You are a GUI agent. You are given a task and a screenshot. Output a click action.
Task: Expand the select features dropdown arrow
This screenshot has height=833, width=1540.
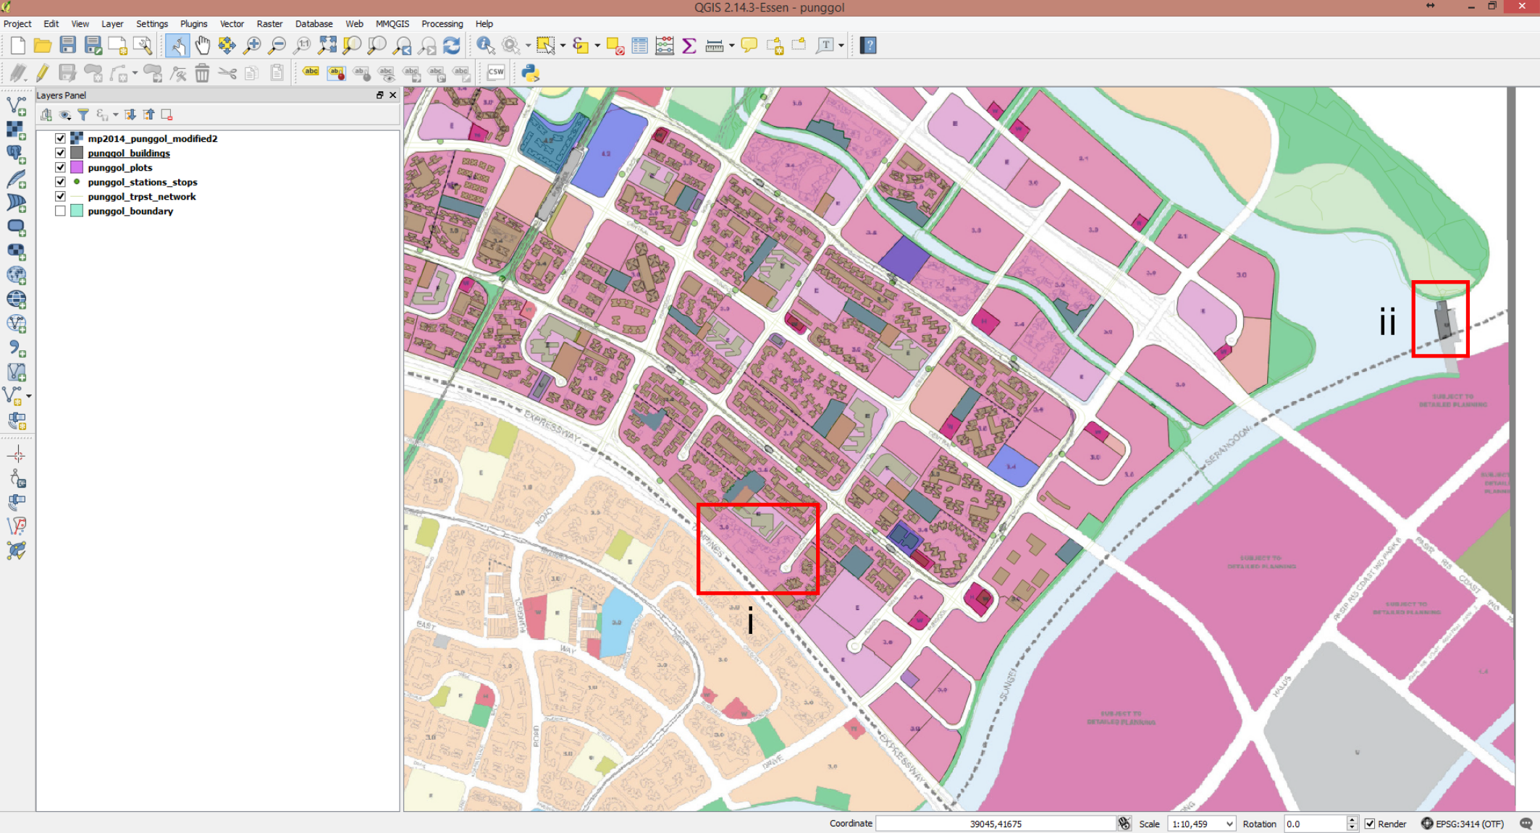click(563, 46)
